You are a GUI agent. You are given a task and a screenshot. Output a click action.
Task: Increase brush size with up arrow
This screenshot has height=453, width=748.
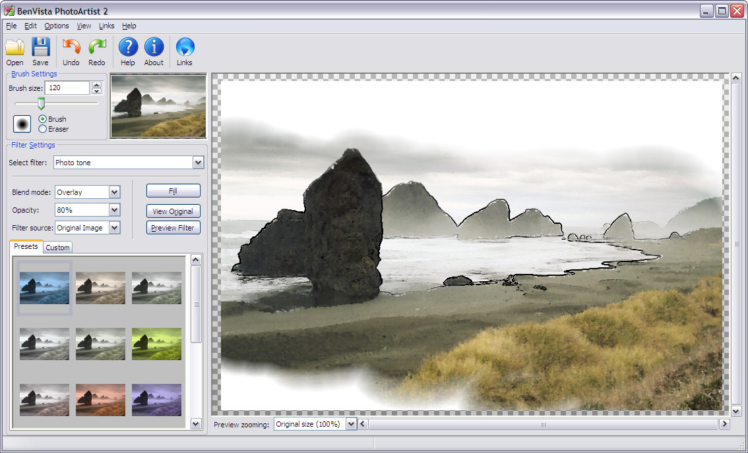coord(97,84)
